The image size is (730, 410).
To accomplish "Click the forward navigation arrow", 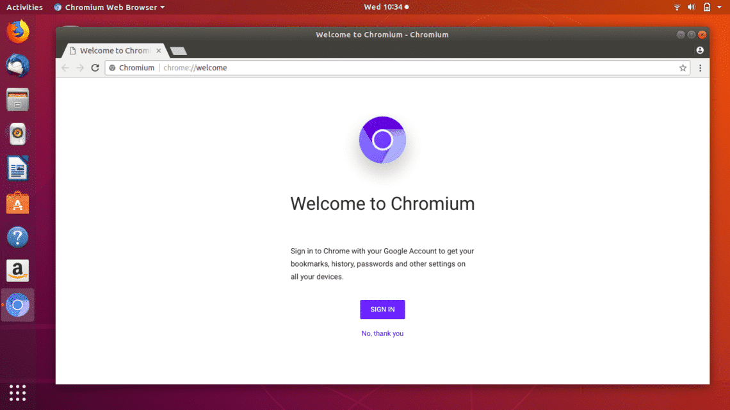I will tap(80, 68).
